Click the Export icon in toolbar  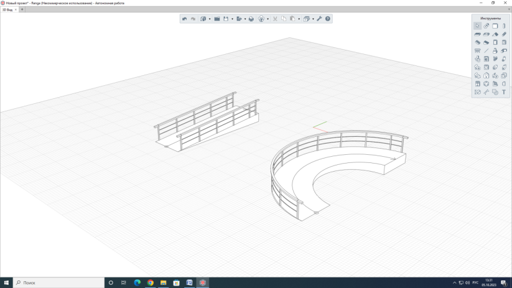239,19
